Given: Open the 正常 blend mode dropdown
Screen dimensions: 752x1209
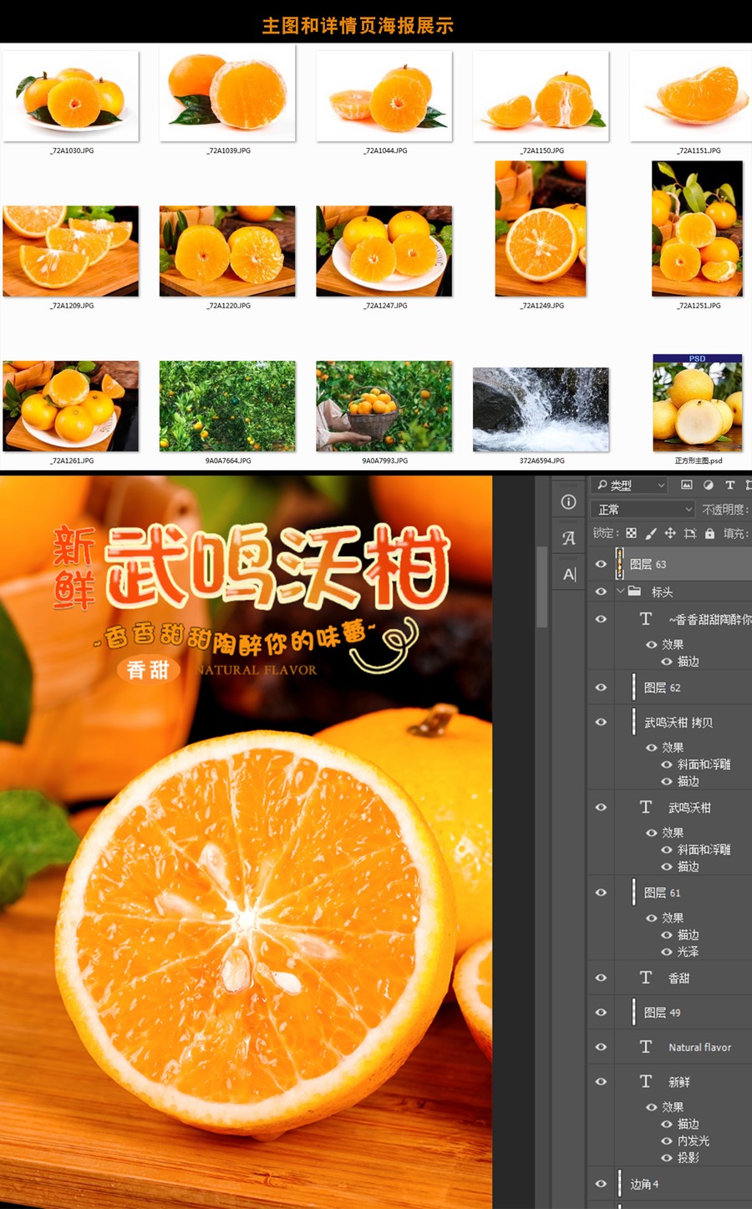Looking at the screenshot, I should [643, 509].
